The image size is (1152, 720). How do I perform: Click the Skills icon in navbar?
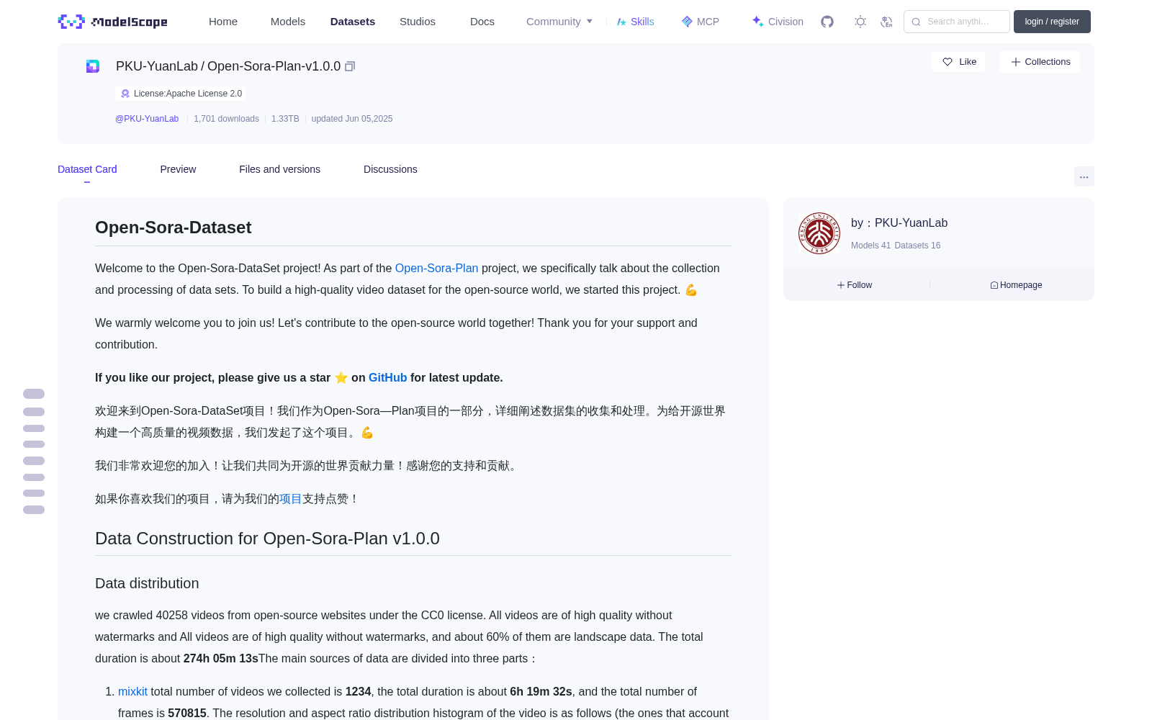(621, 22)
